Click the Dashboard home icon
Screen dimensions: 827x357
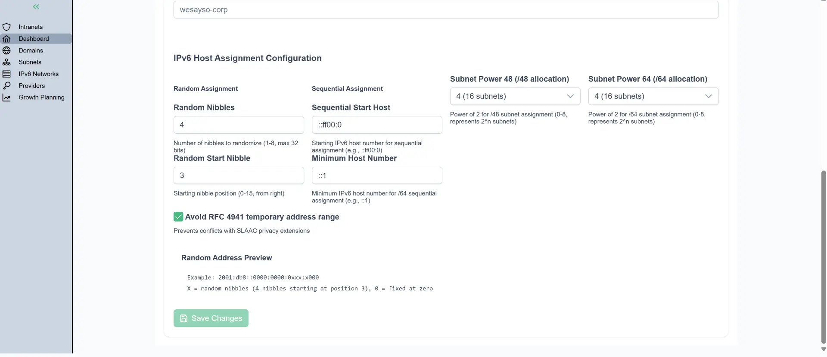click(6, 39)
